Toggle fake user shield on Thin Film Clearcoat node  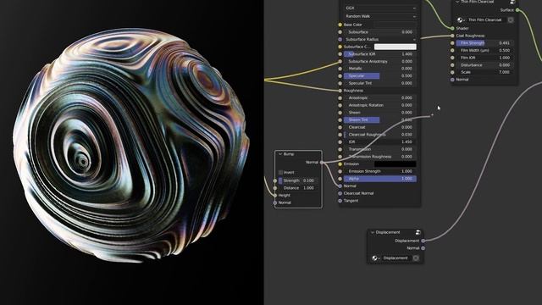(x=511, y=20)
